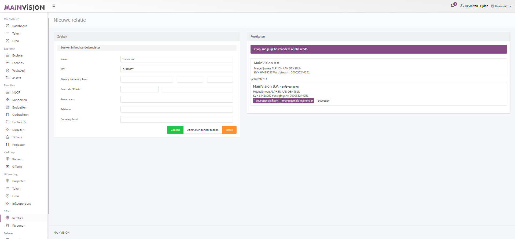The height and width of the screenshot is (239, 515).
Task: Click the Facturatie icon
Action: (x=8, y=122)
